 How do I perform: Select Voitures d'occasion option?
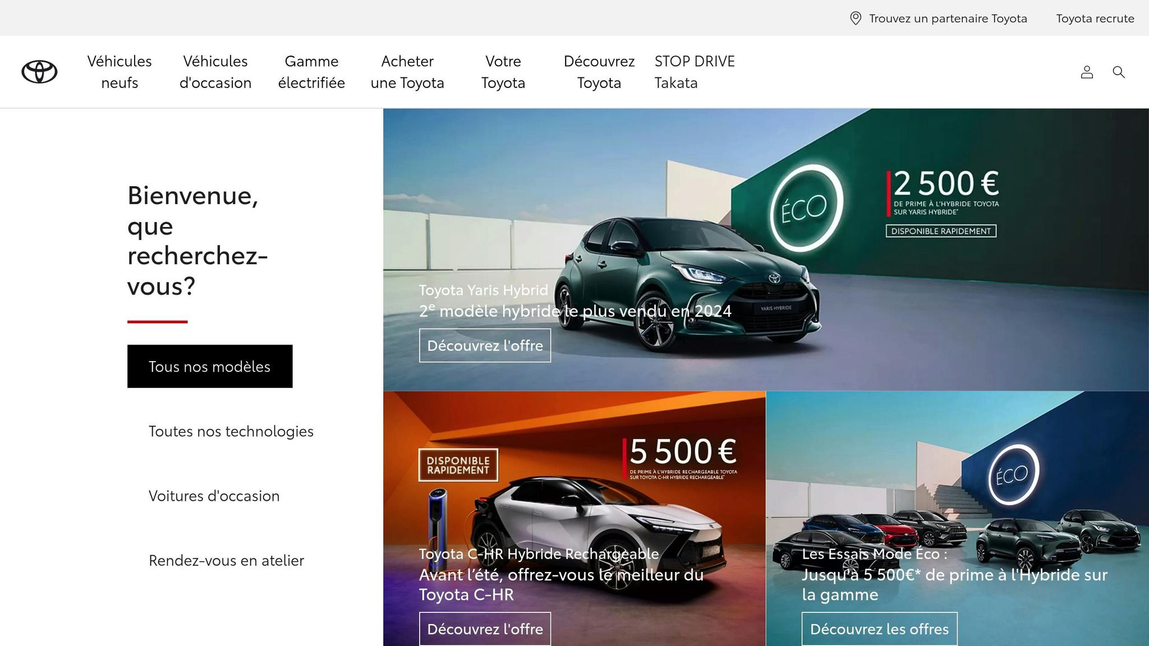(x=214, y=496)
